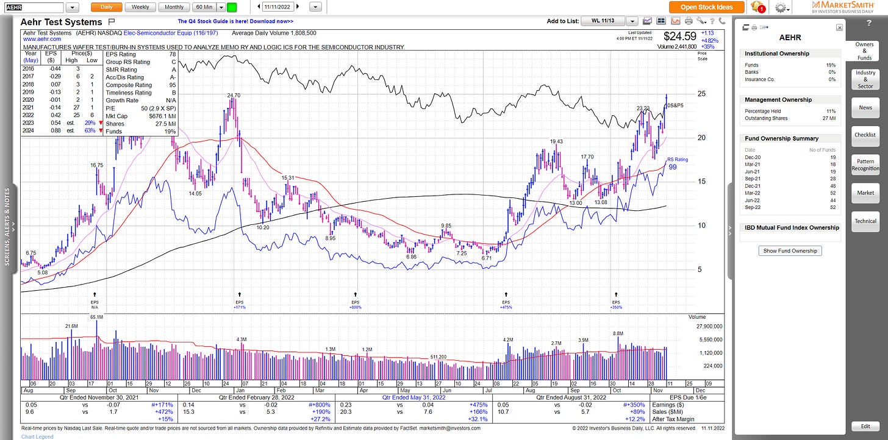The height and width of the screenshot is (440, 888).
Task: Click the 65.1M volume peak label
Action: pyautogui.click(x=97, y=317)
